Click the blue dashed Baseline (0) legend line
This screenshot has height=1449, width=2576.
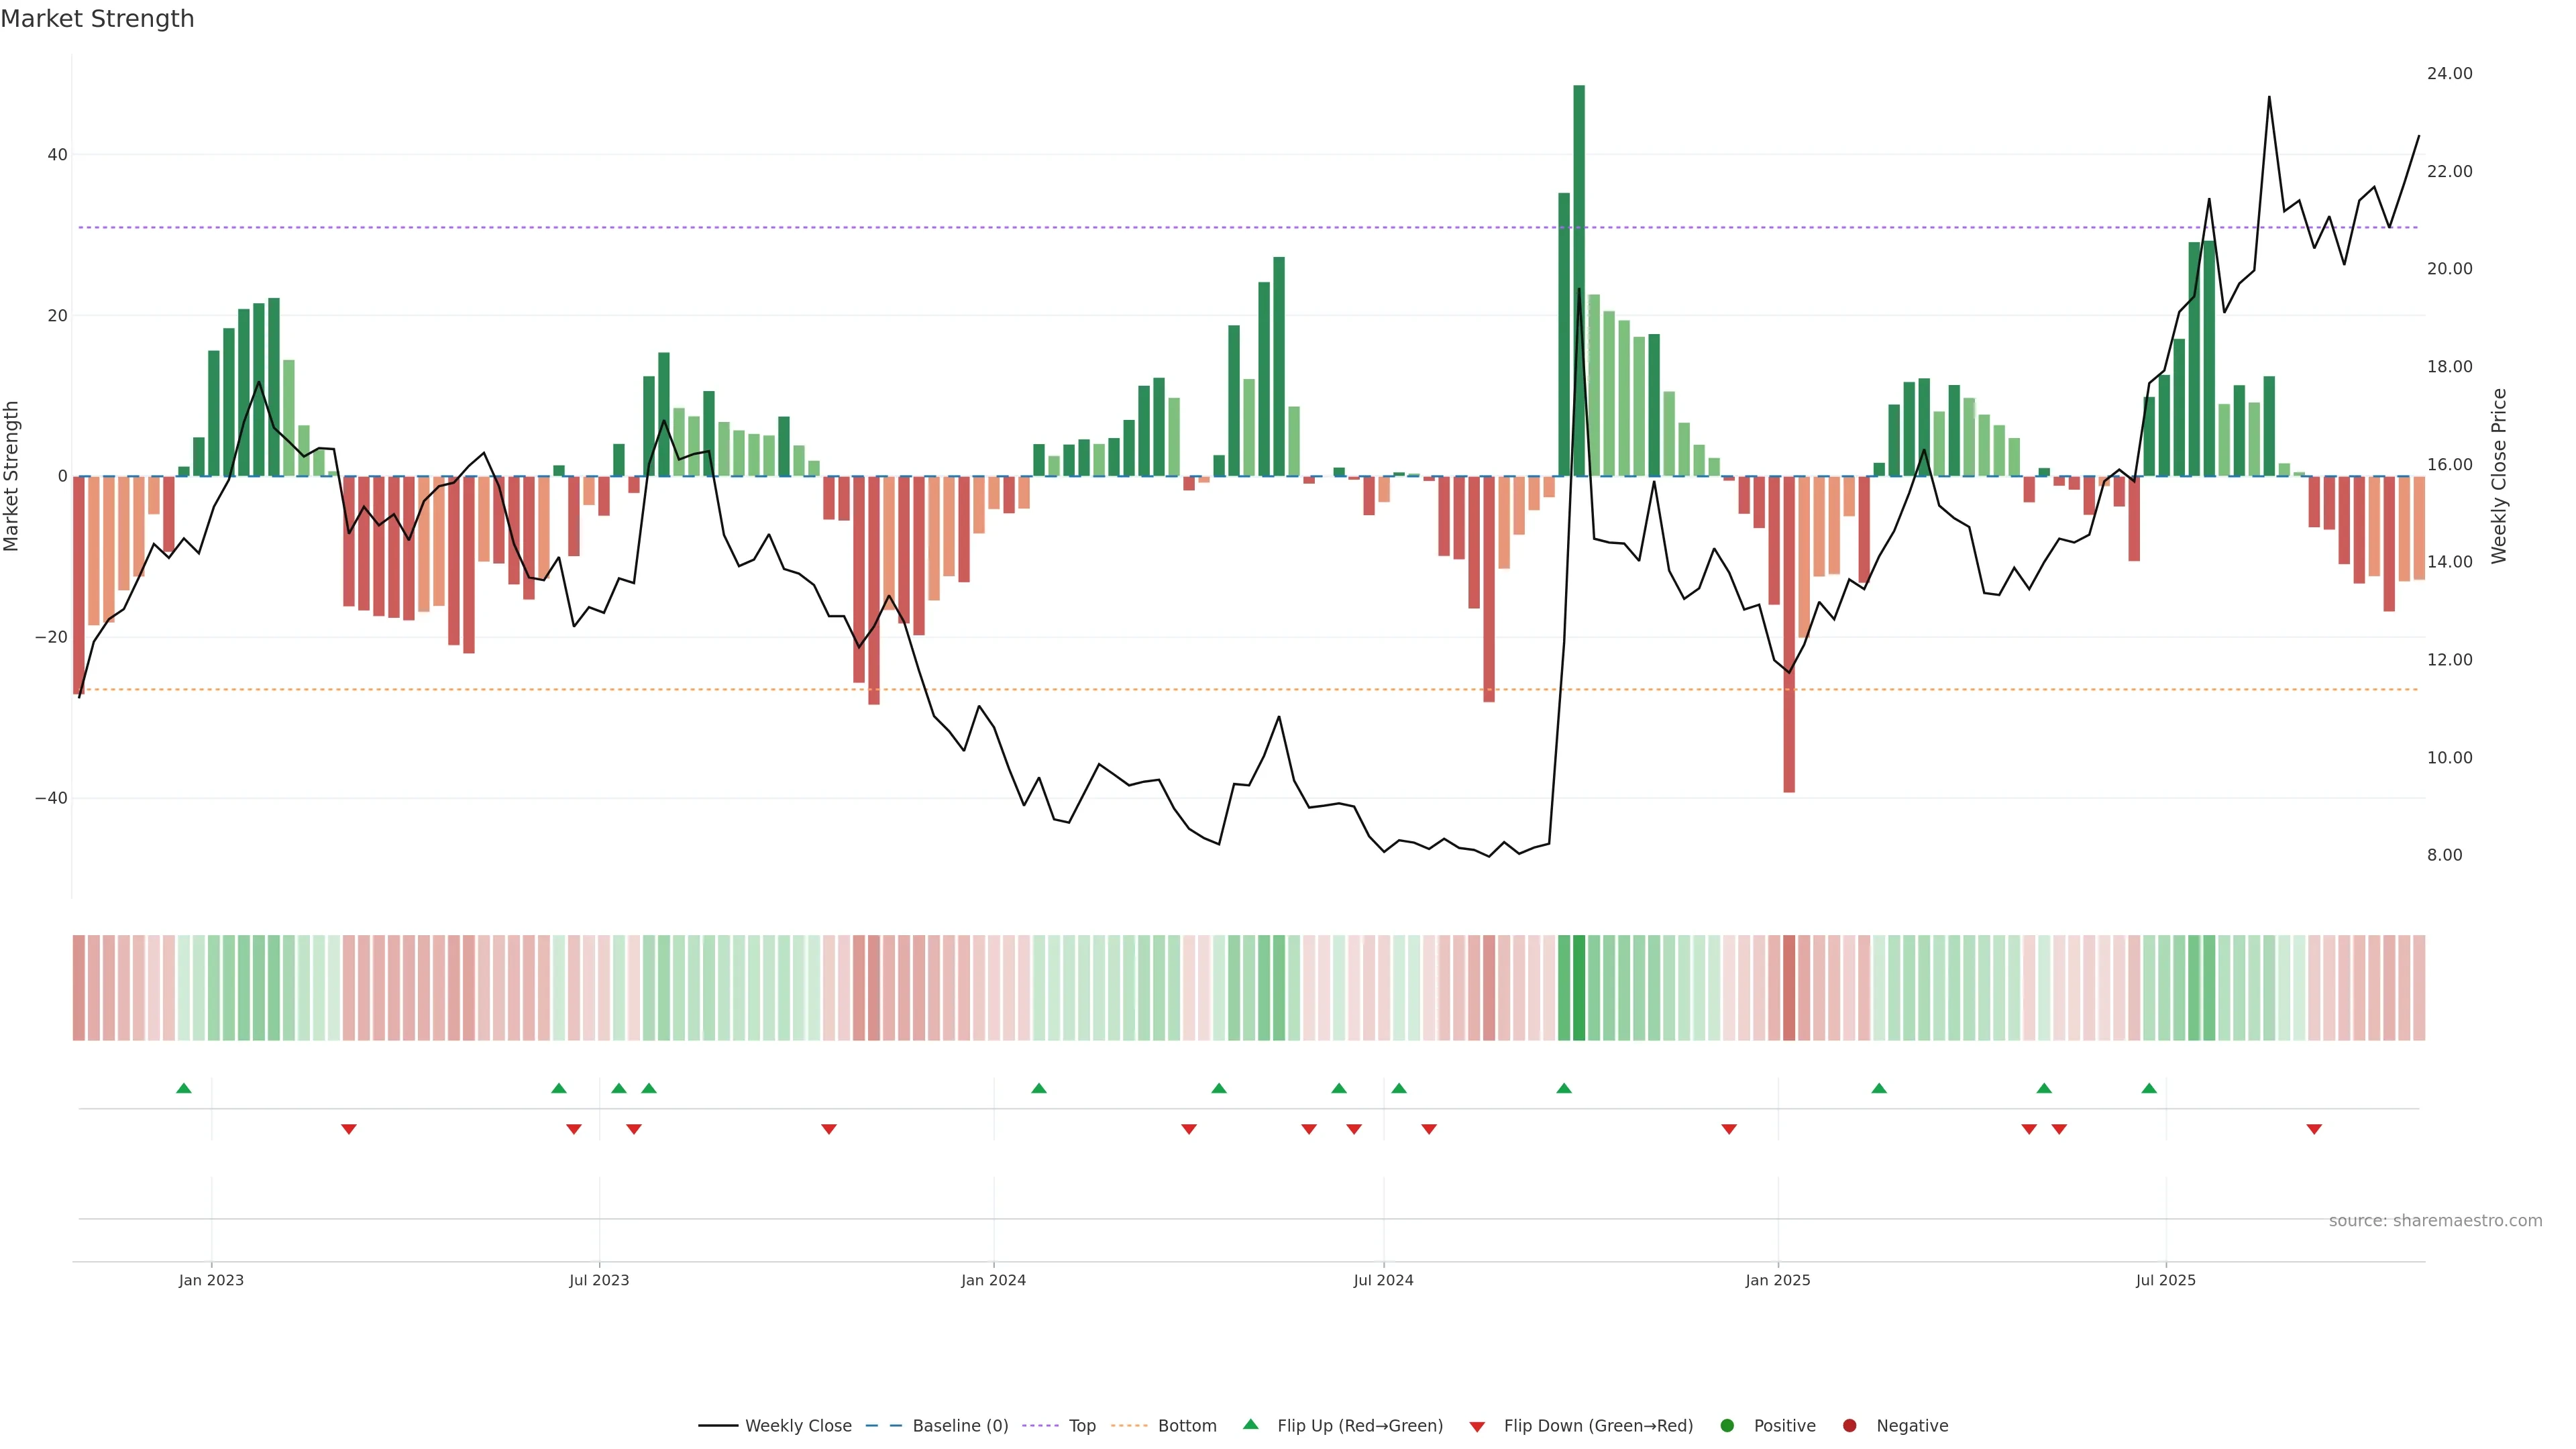(x=883, y=1426)
